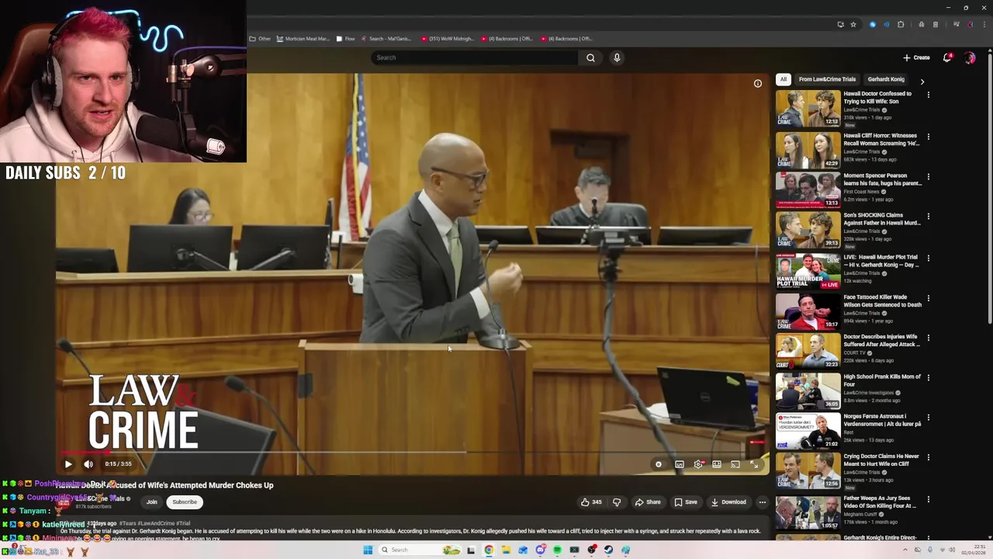Search with voice microphone
The image size is (993, 559).
pos(617,57)
